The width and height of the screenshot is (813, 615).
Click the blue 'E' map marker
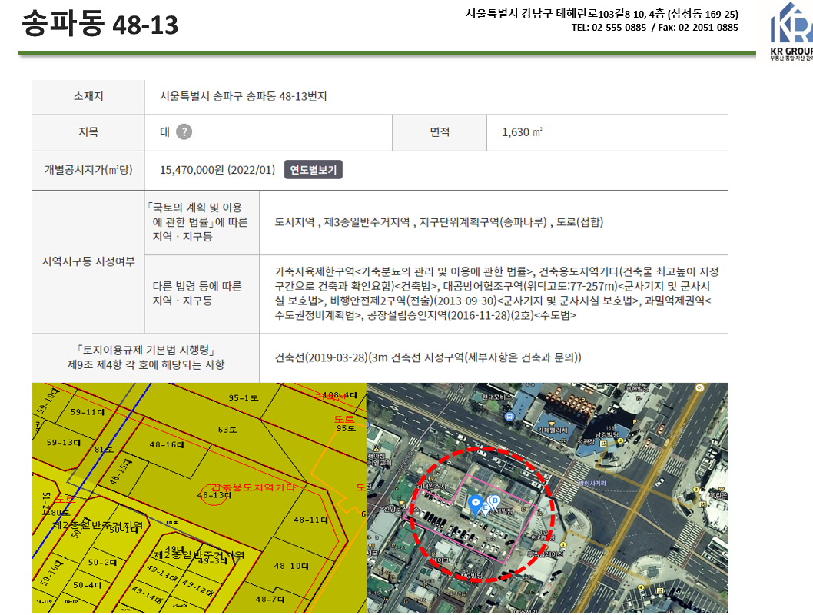[x=486, y=507]
